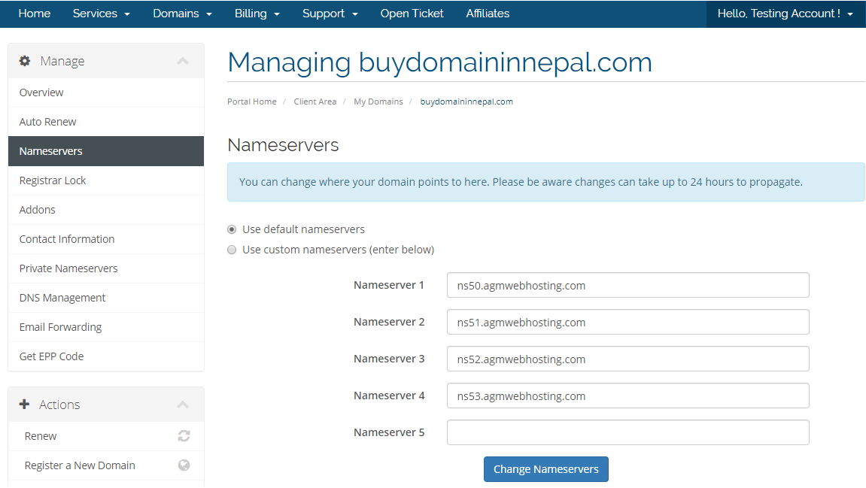Go to Home in top navigation
The image size is (866, 488).
[x=35, y=14]
